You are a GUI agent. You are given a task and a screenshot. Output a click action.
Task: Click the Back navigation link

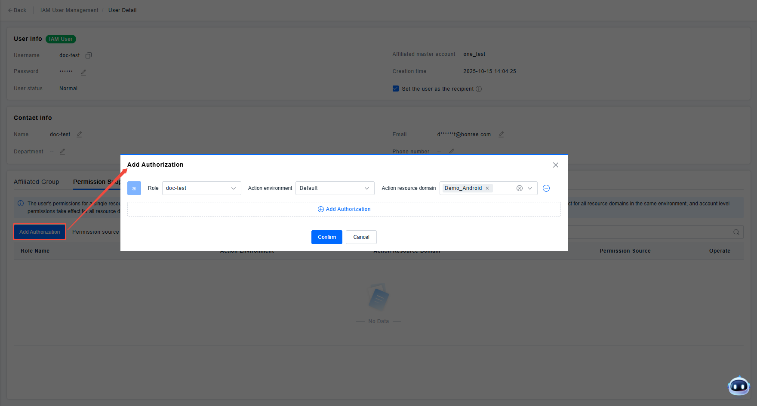(17, 10)
